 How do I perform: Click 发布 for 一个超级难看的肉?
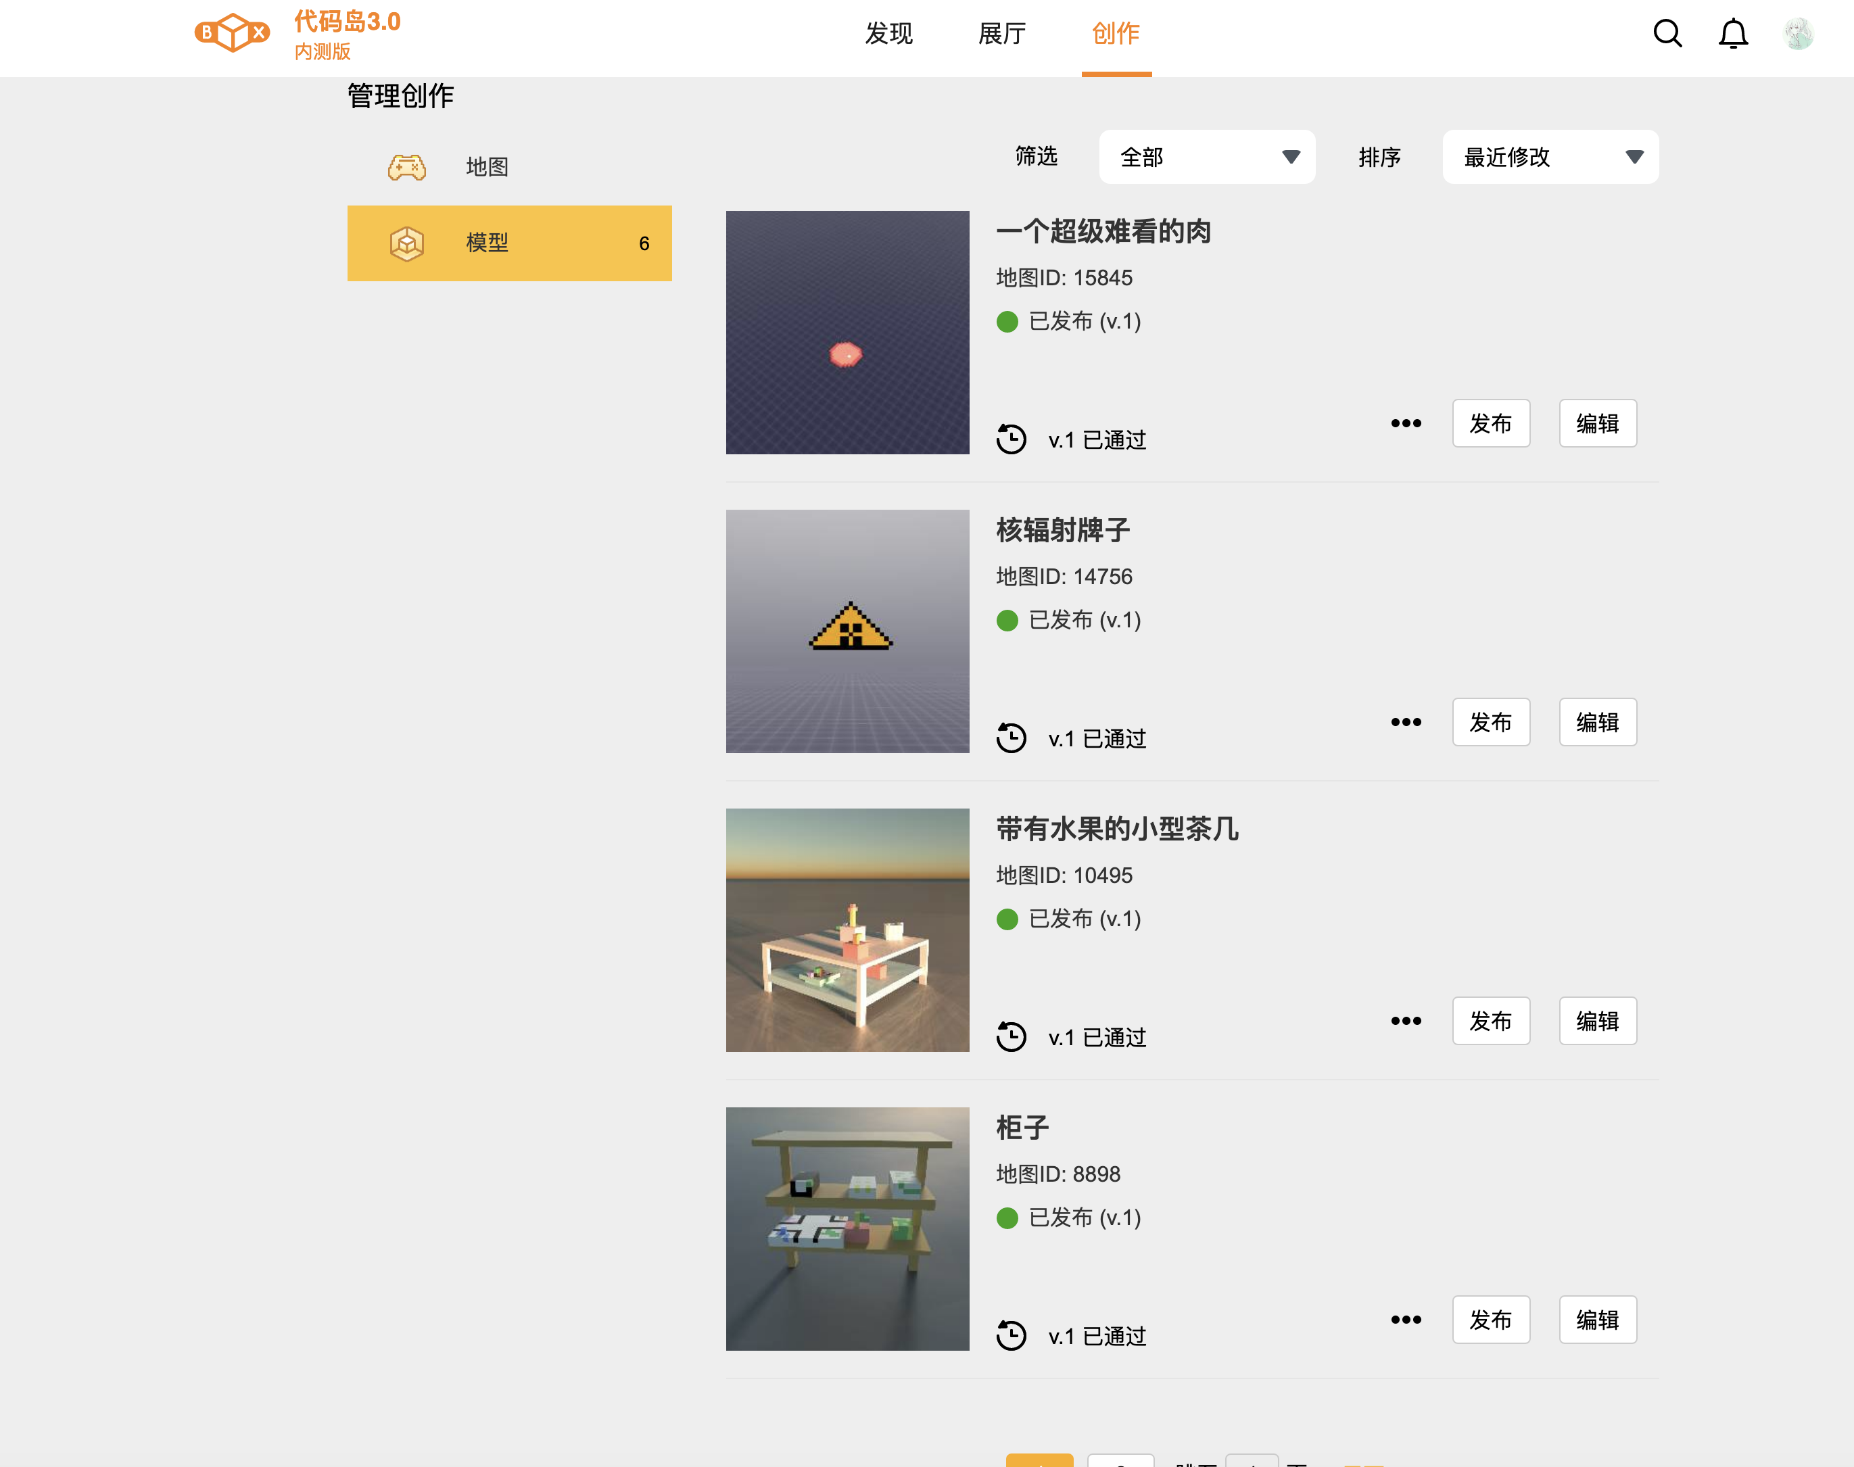pos(1491,423)
